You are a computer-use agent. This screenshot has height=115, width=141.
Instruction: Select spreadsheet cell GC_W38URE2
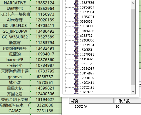point(15,37)
